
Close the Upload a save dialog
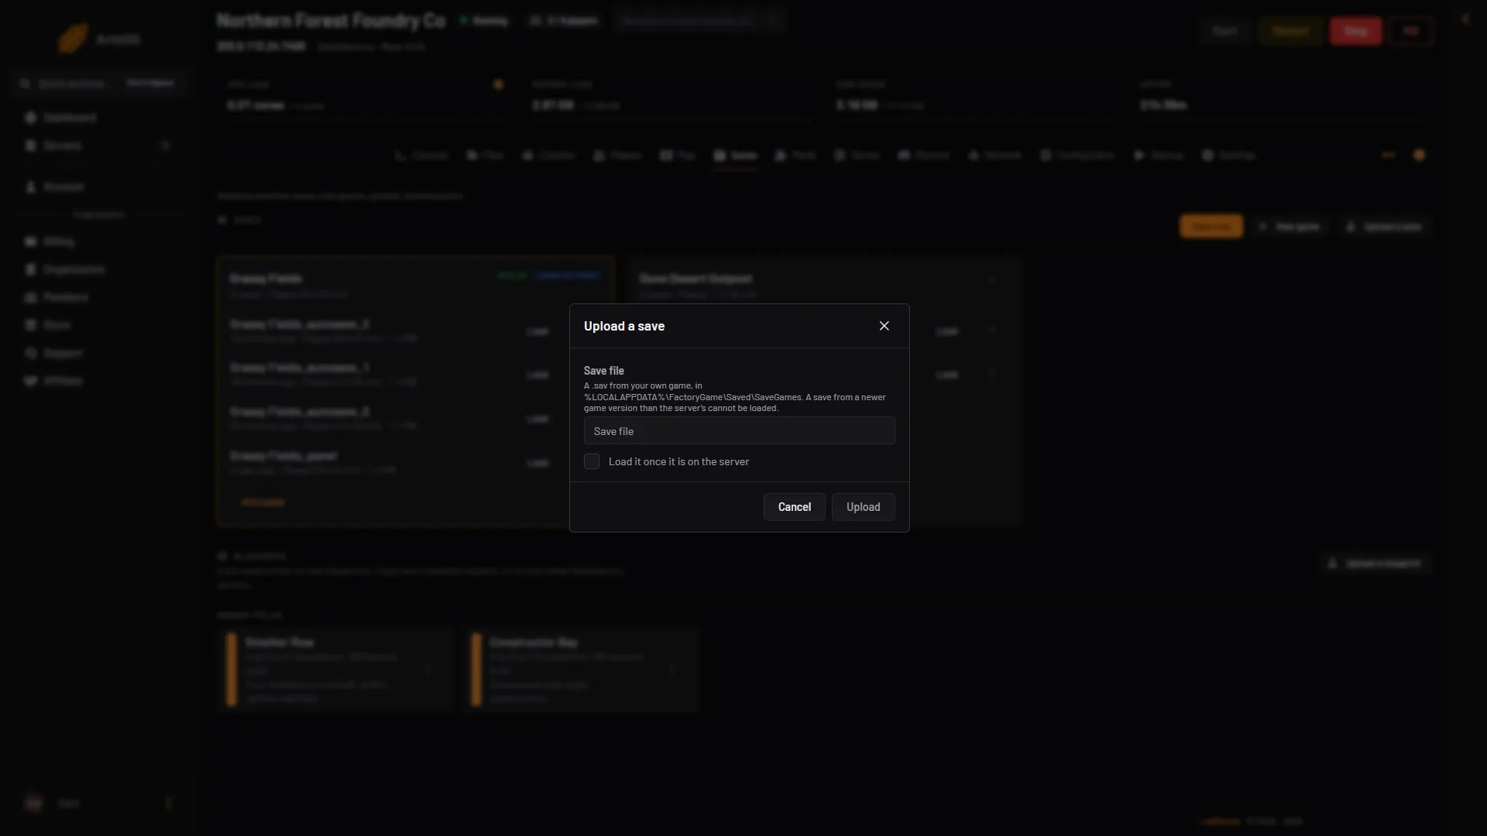pos(884,326)
